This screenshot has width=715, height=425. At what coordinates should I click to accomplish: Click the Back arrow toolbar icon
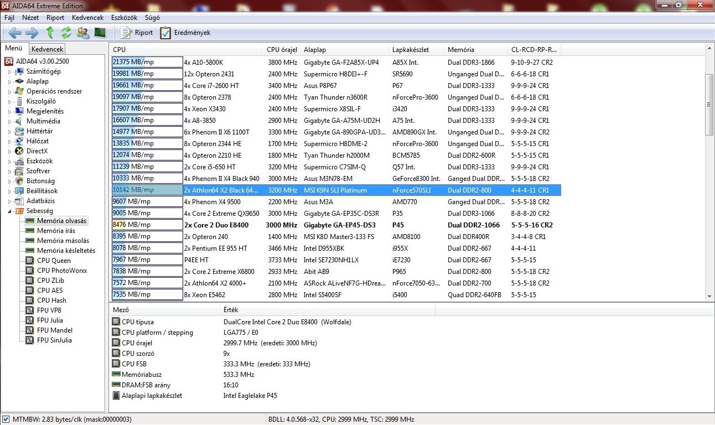[15, 33]
